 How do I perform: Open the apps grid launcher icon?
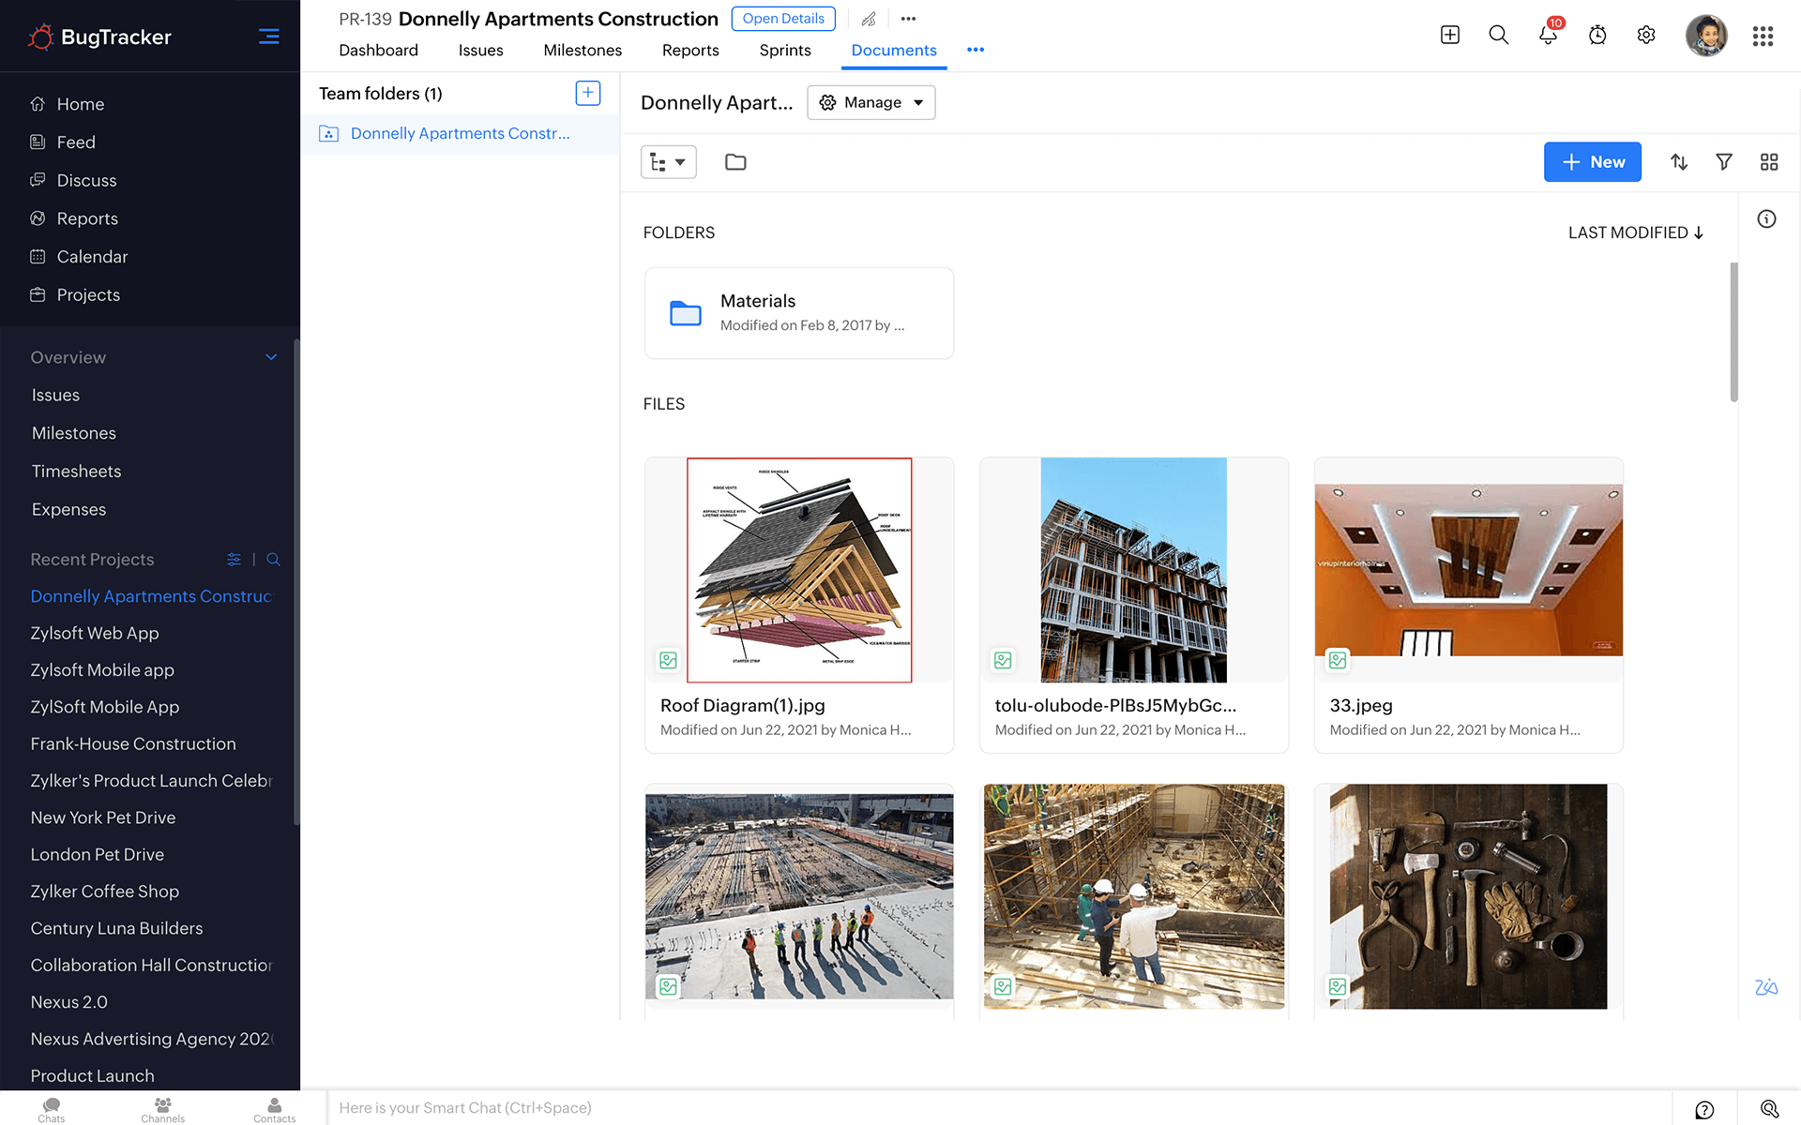click(x=1763, y=36)
